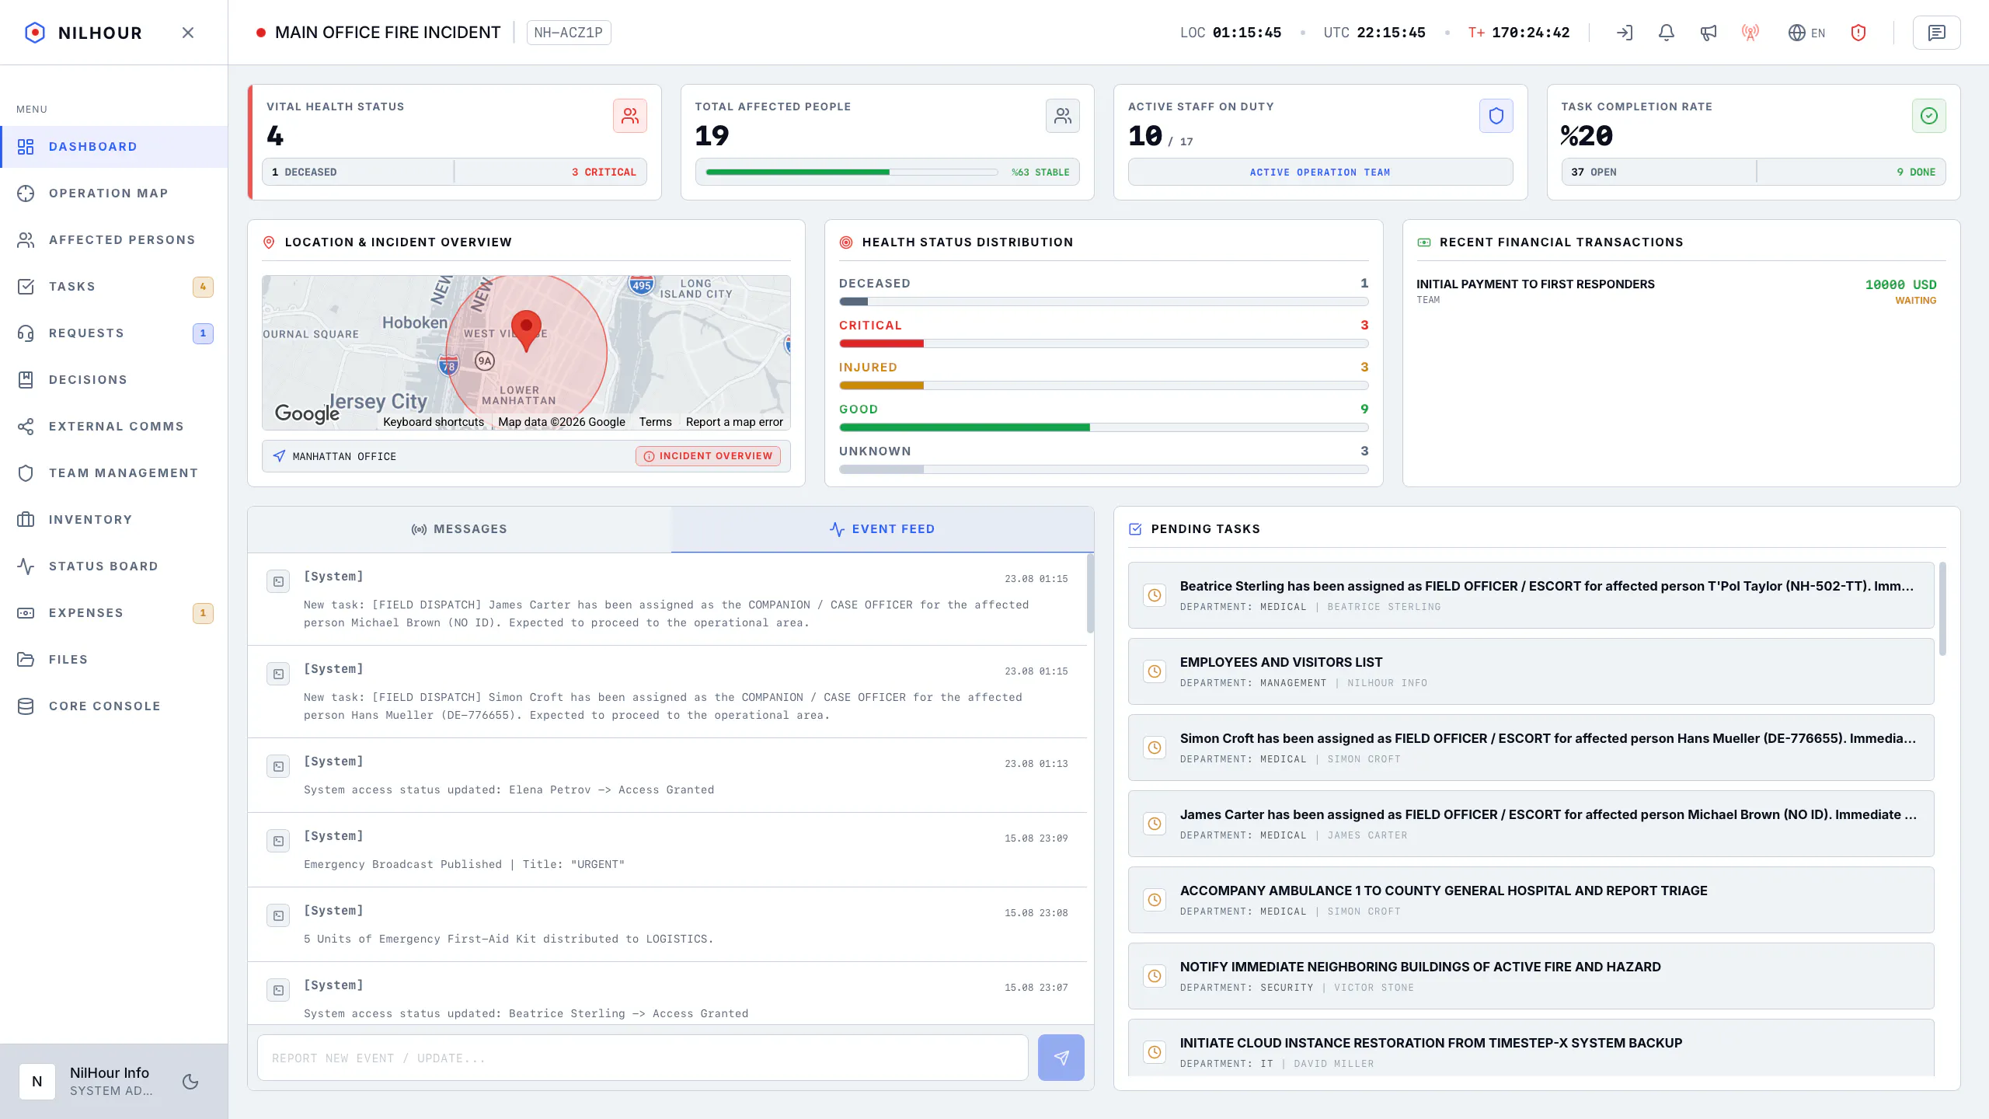Open Tasks menu item
The height and width of the screenshot is (1119, 1989).
coord(114,287)
